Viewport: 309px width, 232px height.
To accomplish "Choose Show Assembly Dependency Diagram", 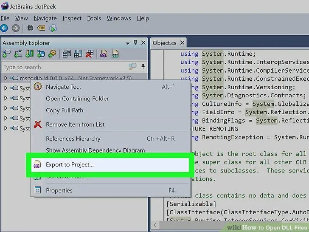I will 111,150.
